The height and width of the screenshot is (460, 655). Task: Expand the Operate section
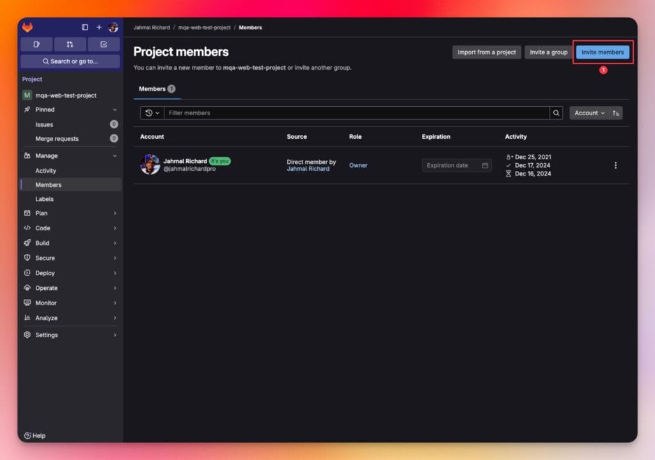coord(70,289)
